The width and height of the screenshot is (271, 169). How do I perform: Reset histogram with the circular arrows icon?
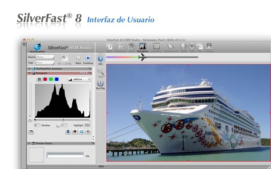(88, 131)
